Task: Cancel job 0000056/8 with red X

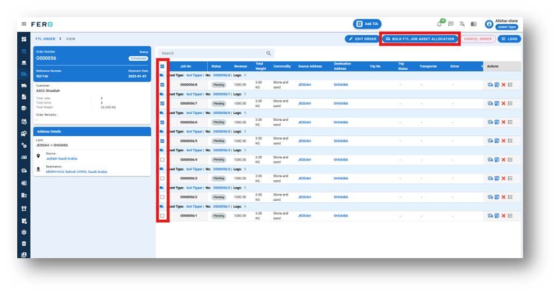Action: click(504, 85)
